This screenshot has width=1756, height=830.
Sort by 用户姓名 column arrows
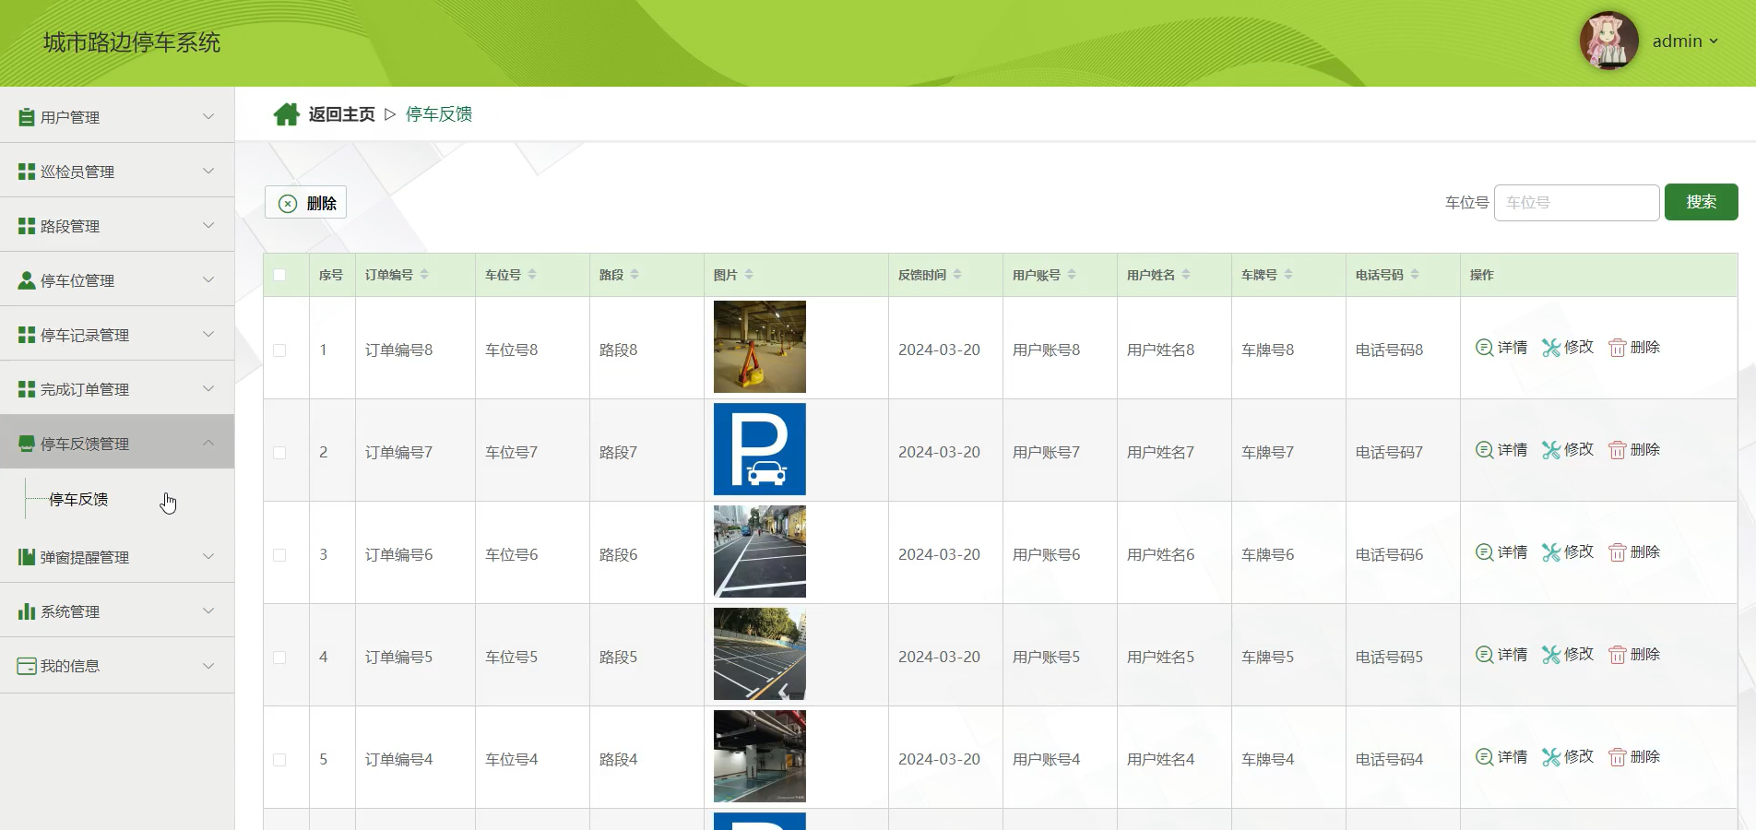tap(1186, 275)
